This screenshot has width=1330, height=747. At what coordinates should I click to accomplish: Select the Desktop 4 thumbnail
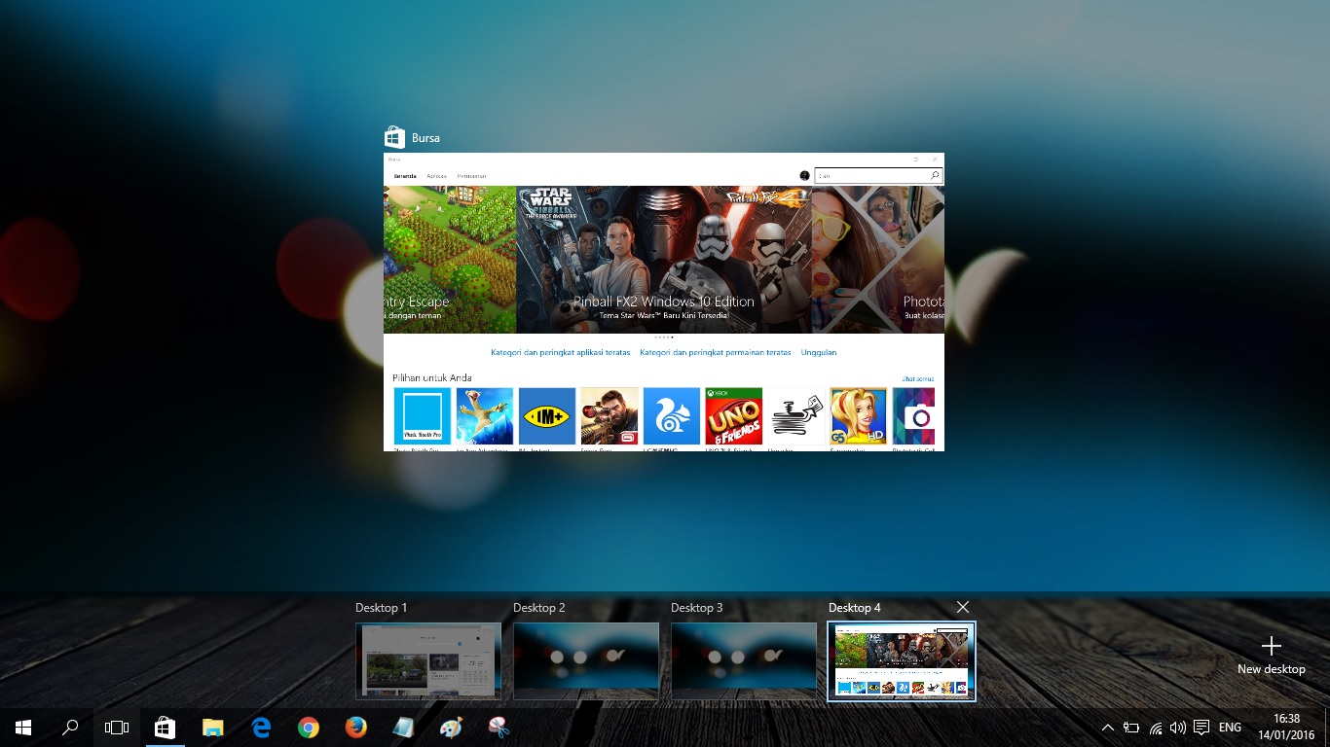click(902, 661)
